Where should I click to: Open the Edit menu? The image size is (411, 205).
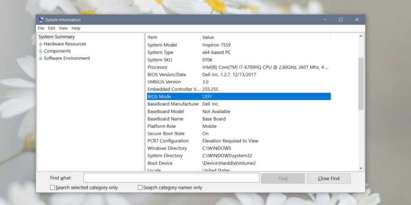pos(51,28)
